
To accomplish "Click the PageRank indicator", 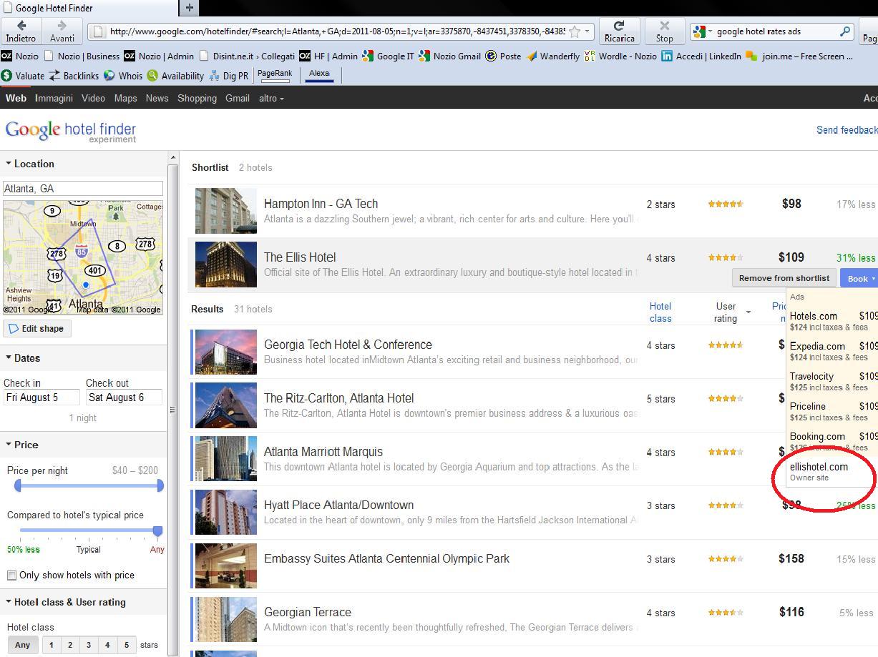I will pyautogui.click(x=275, y=74).
